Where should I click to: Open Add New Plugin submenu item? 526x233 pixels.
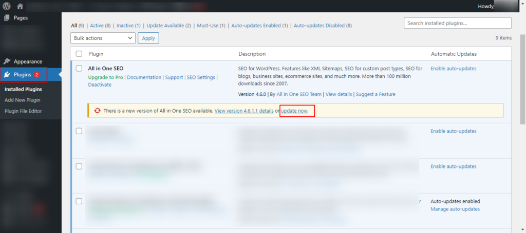pos(22,100)
